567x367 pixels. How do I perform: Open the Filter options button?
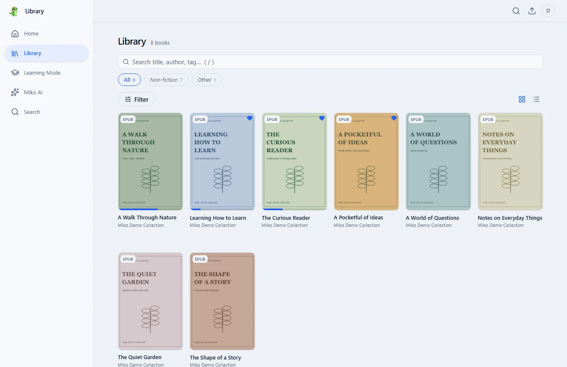[136, 99]
